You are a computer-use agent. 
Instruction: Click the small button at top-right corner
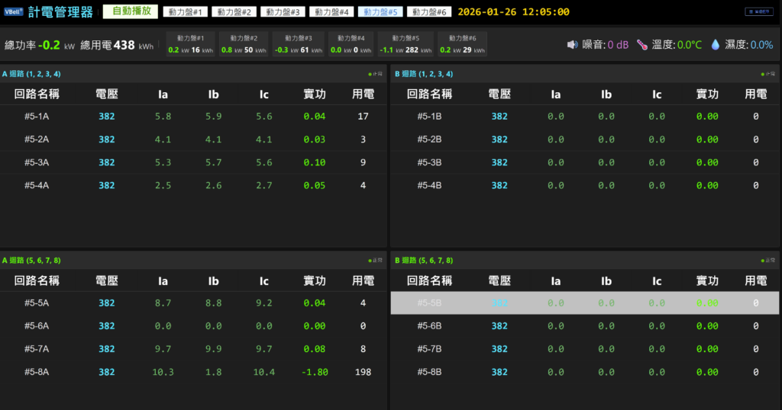click(x=759, y=11)
